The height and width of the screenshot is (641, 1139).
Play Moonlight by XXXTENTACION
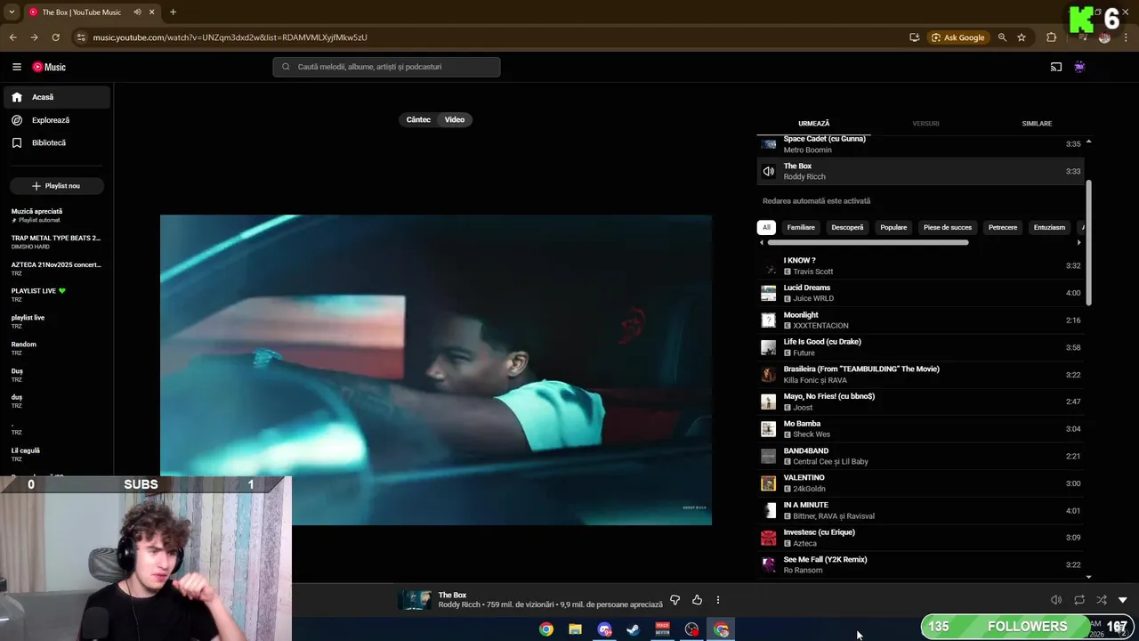coord(920,320)
